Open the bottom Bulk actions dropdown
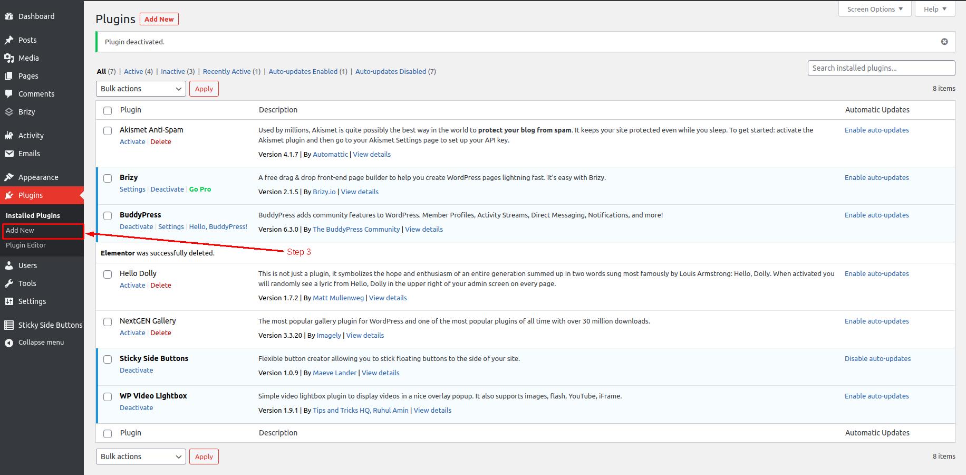Image resolution: width=966 pixels, height=475 pixels. pos(141,457)
